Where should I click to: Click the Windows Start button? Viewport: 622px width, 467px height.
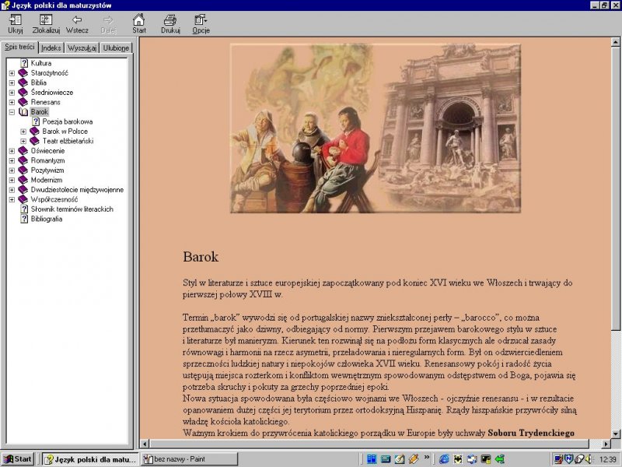pyautogui.click(x=18, y=459)
